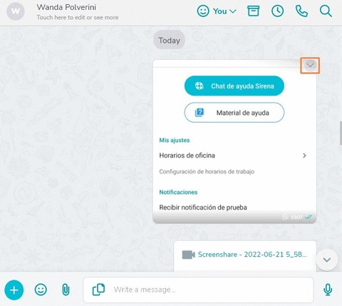This screenshot has height=306, width=342.
Task: Attach a file with the paperclip icon
Action: [x=66, y=290]
